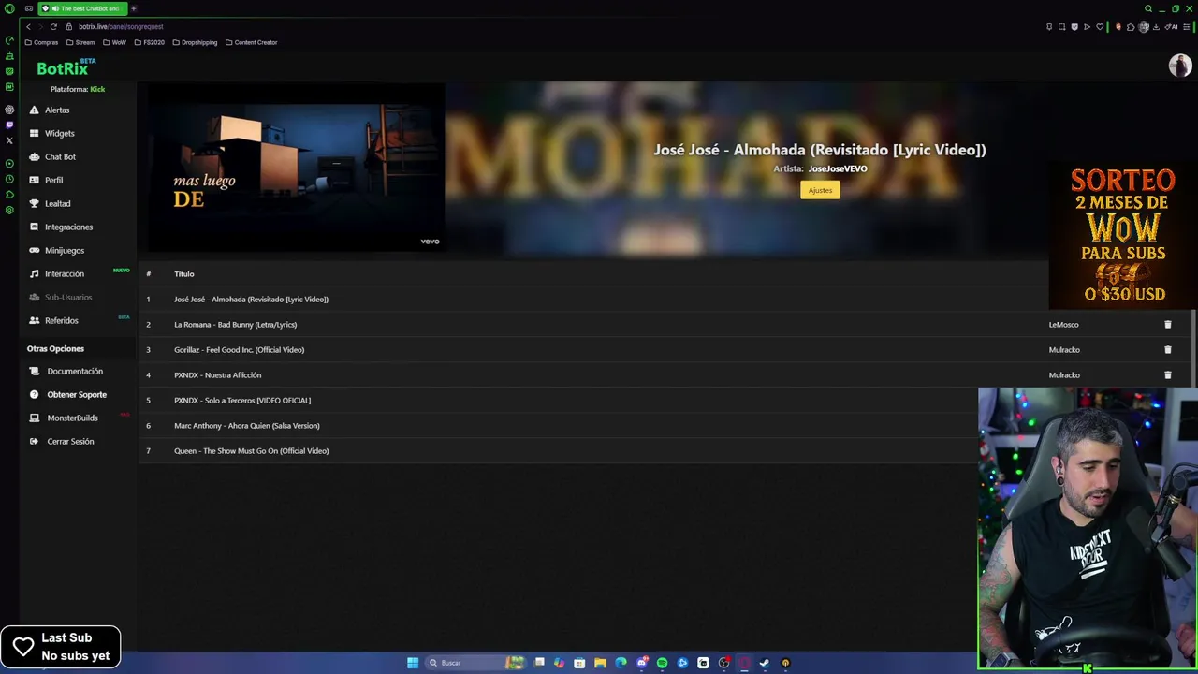Click the snapshot icon in toolbar
The width and height of the screenshot is (1198, 674).
(1061, 27)
